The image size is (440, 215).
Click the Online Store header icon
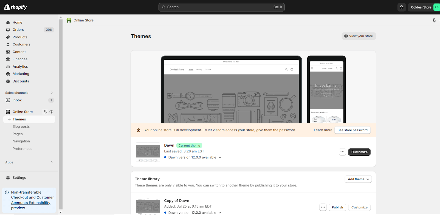69,20
